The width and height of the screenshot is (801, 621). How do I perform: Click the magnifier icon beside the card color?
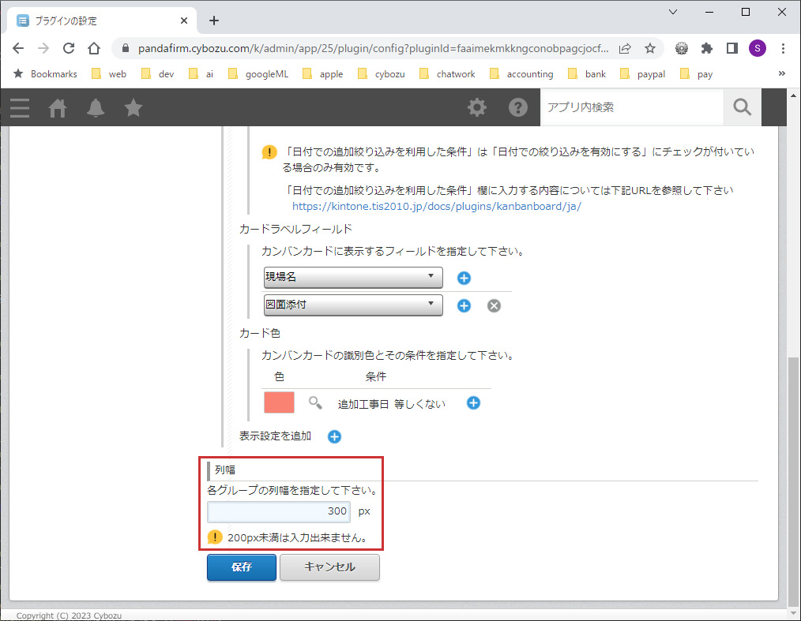[x=314, y=402]
